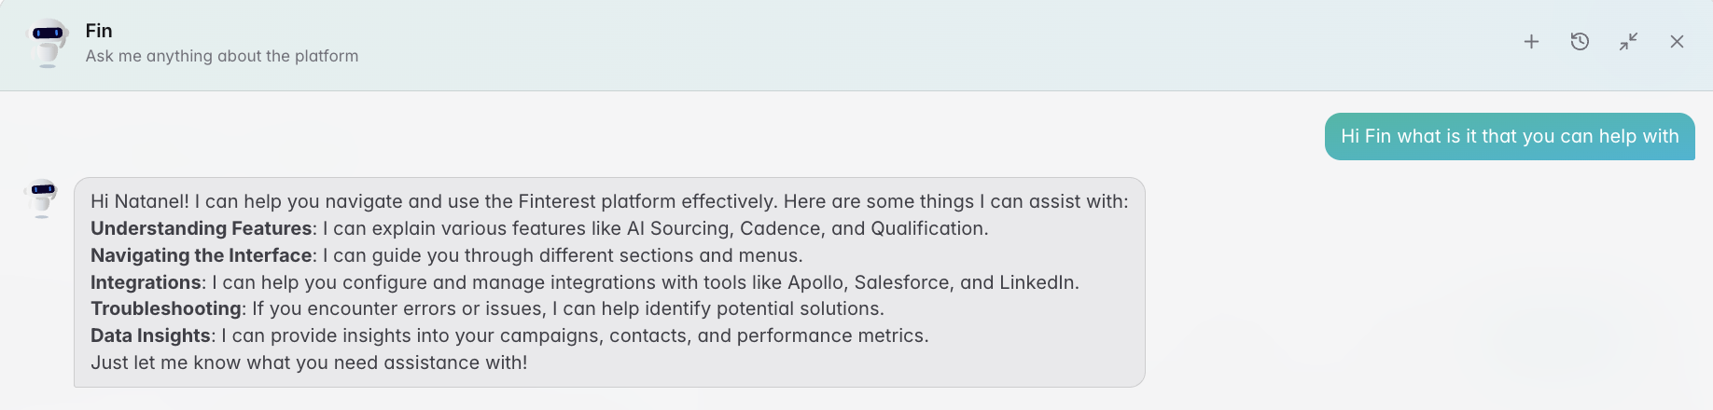Click Fin's robot avatar in the header

(48, 43)
